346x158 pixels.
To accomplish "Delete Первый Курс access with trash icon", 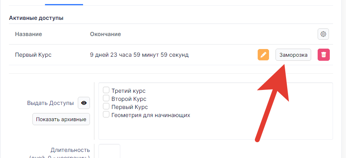I will [x=323, y=55].
